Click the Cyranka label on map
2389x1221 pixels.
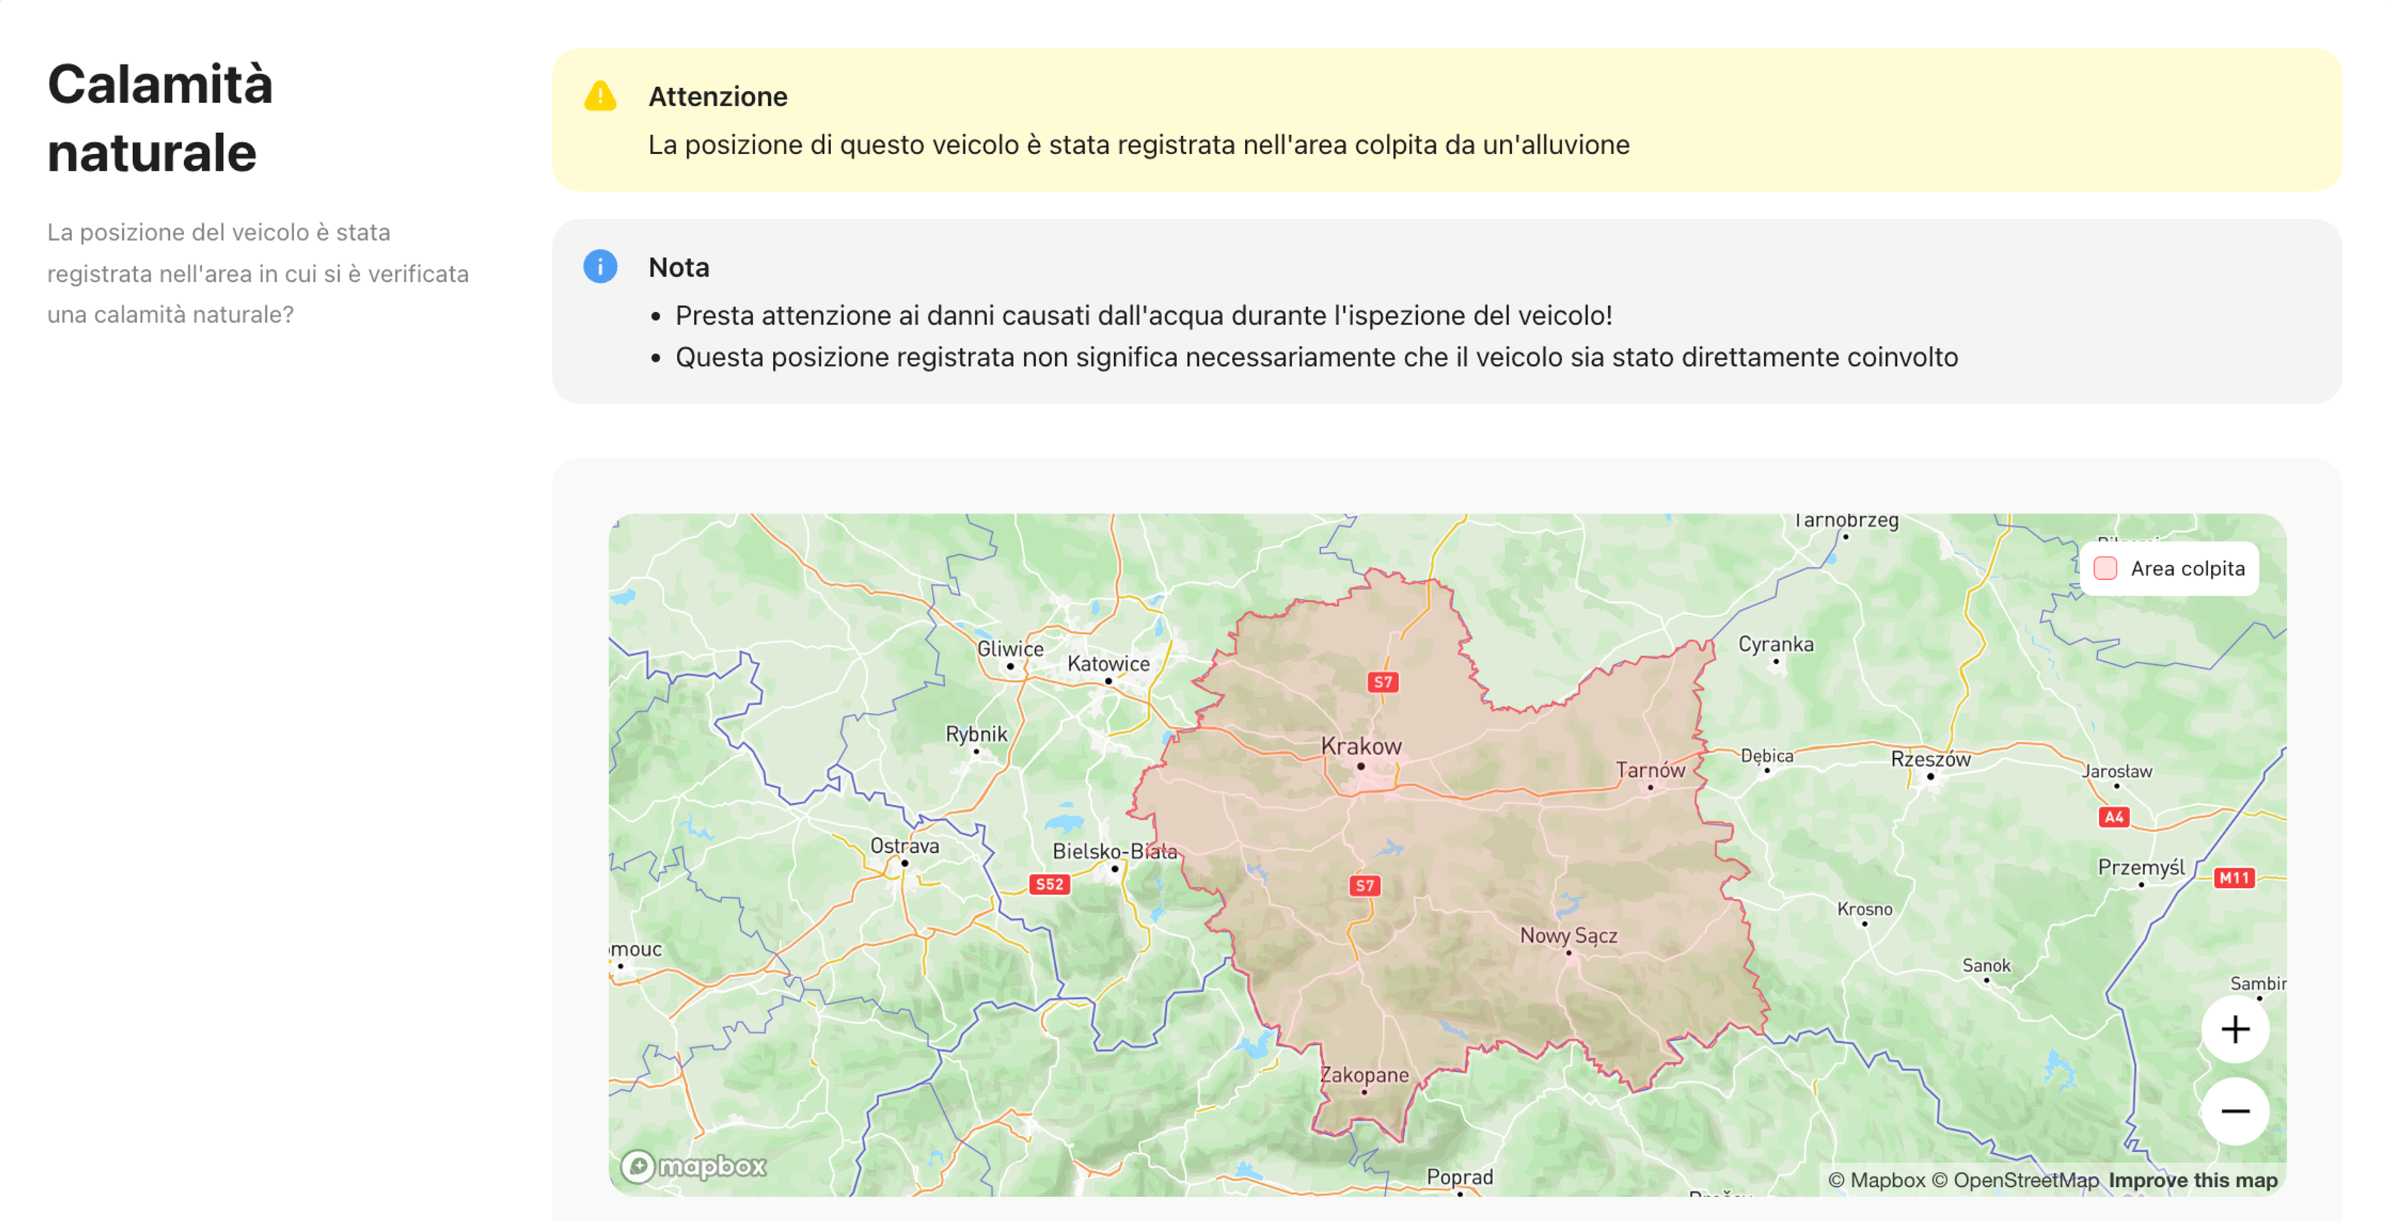click(x=1775, y=644)
